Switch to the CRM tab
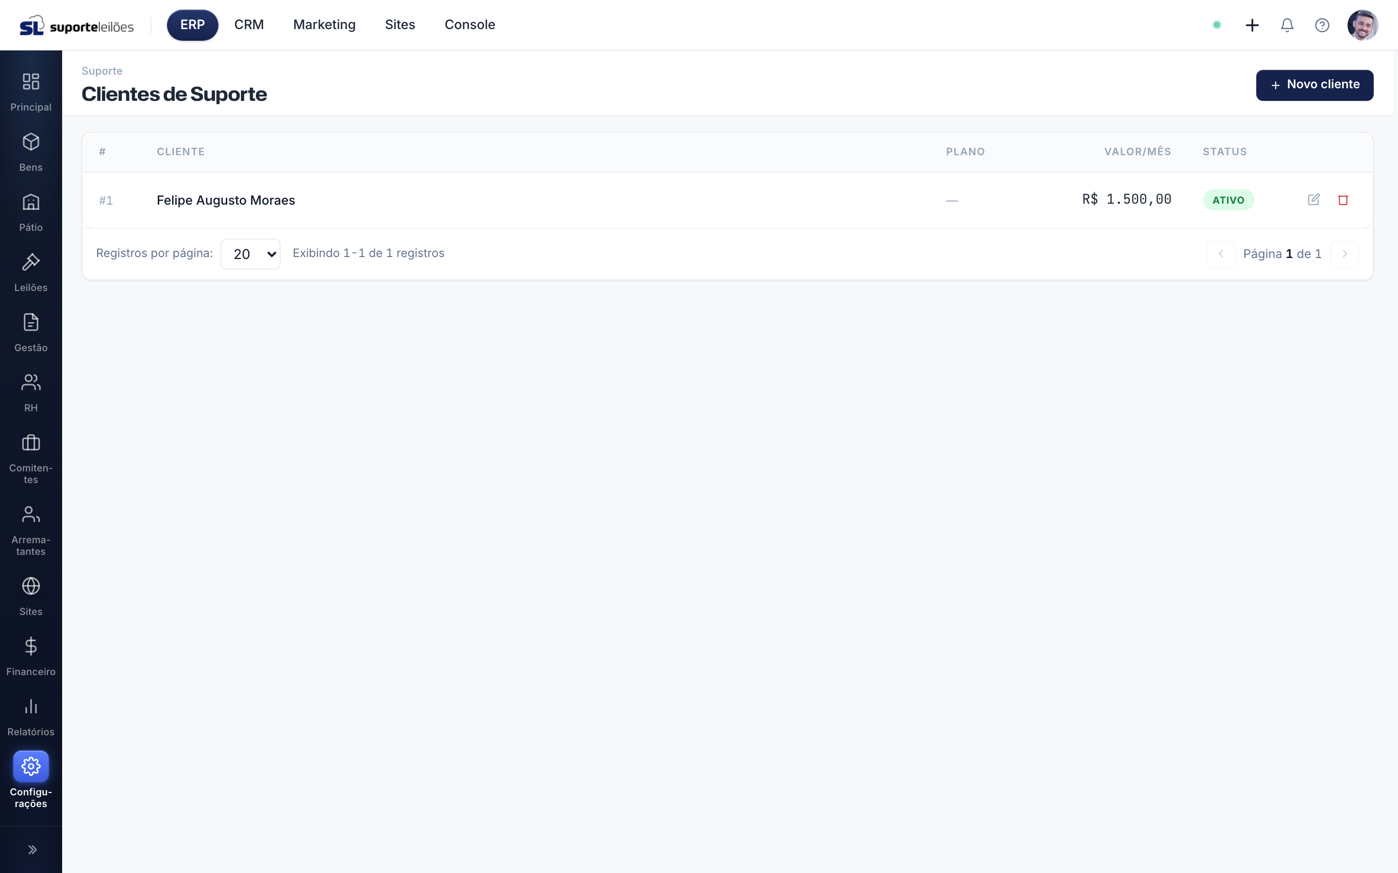The height and width of the screenshot is (873, 1398). (x=249, y=25)
